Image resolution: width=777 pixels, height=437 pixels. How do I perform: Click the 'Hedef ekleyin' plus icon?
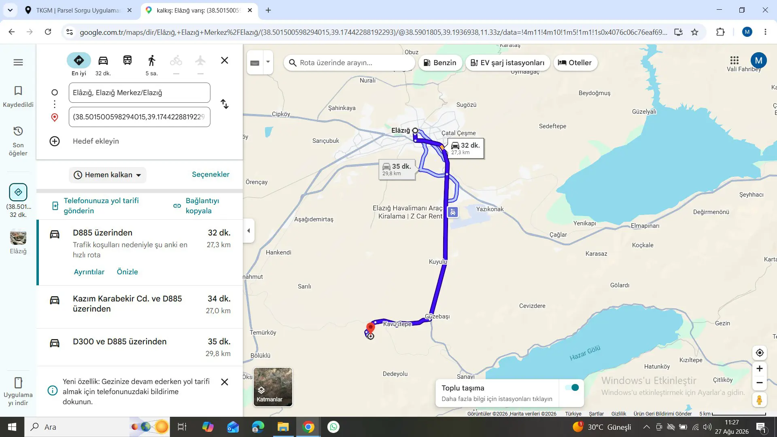55,141
